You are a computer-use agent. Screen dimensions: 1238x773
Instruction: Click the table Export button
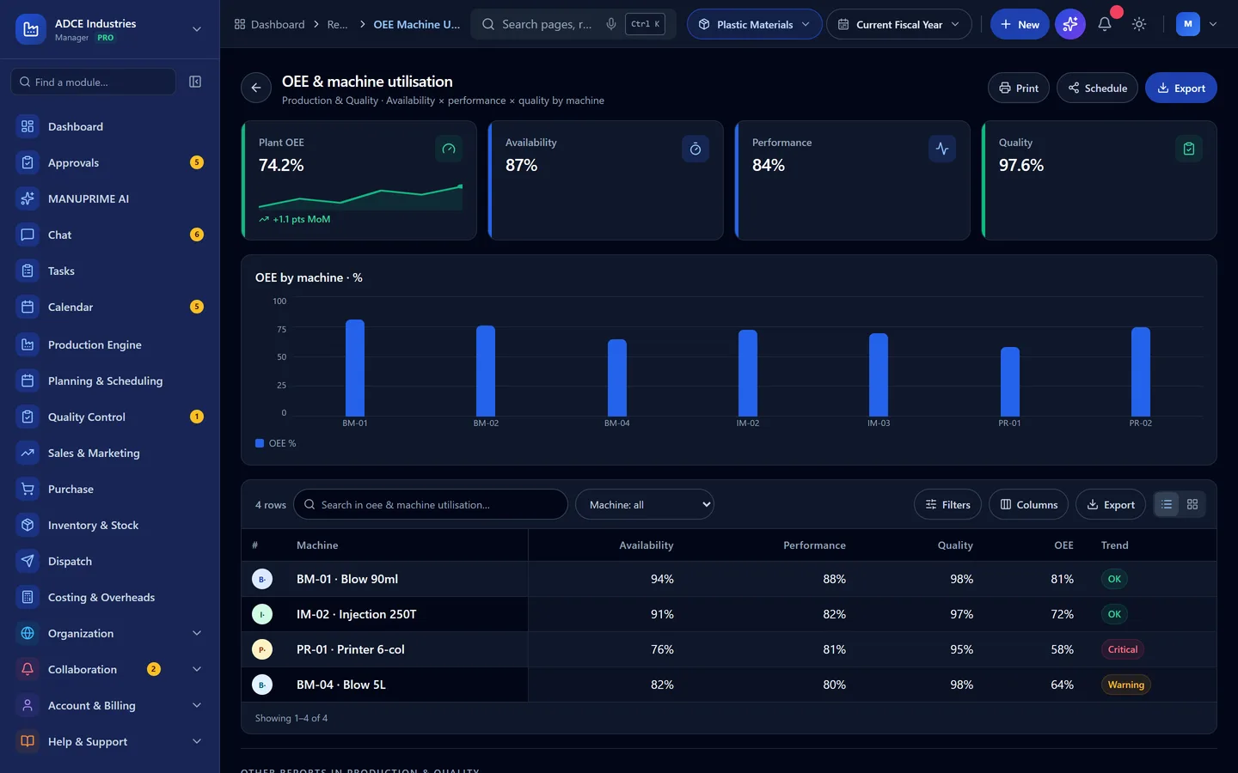1111,504
